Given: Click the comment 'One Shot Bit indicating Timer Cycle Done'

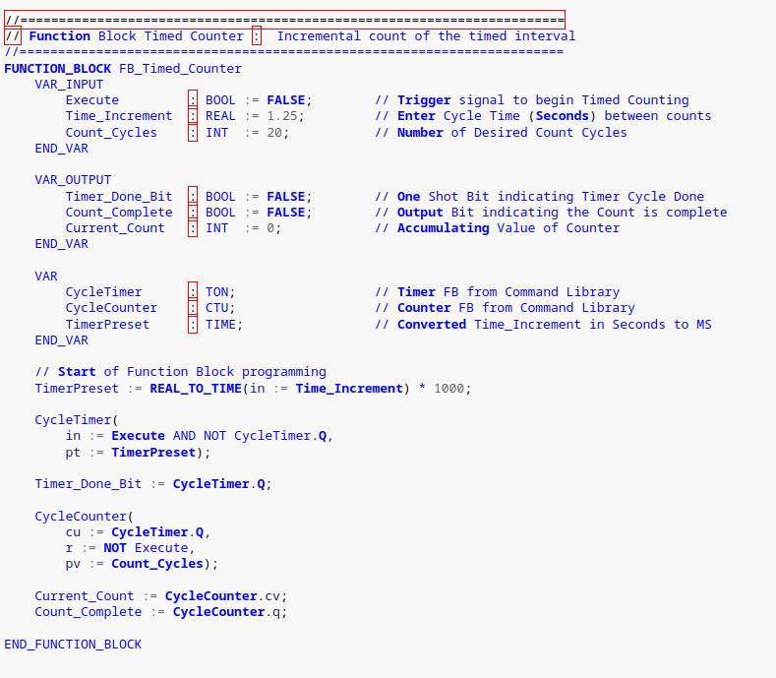Looking at the screenshot, I should [x=539, y=197].
